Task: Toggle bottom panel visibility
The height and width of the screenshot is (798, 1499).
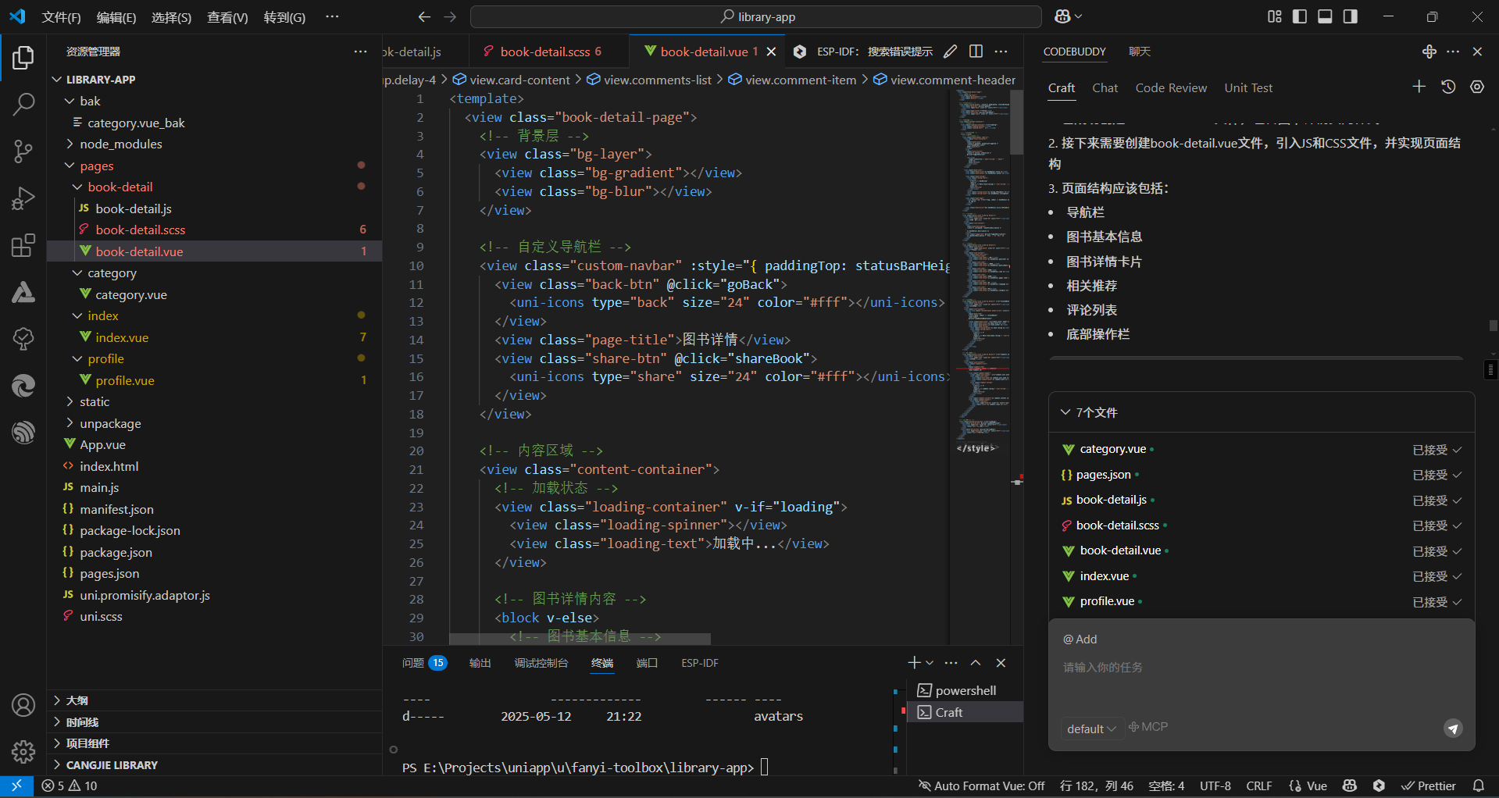Action: [x=1325, y=16]
